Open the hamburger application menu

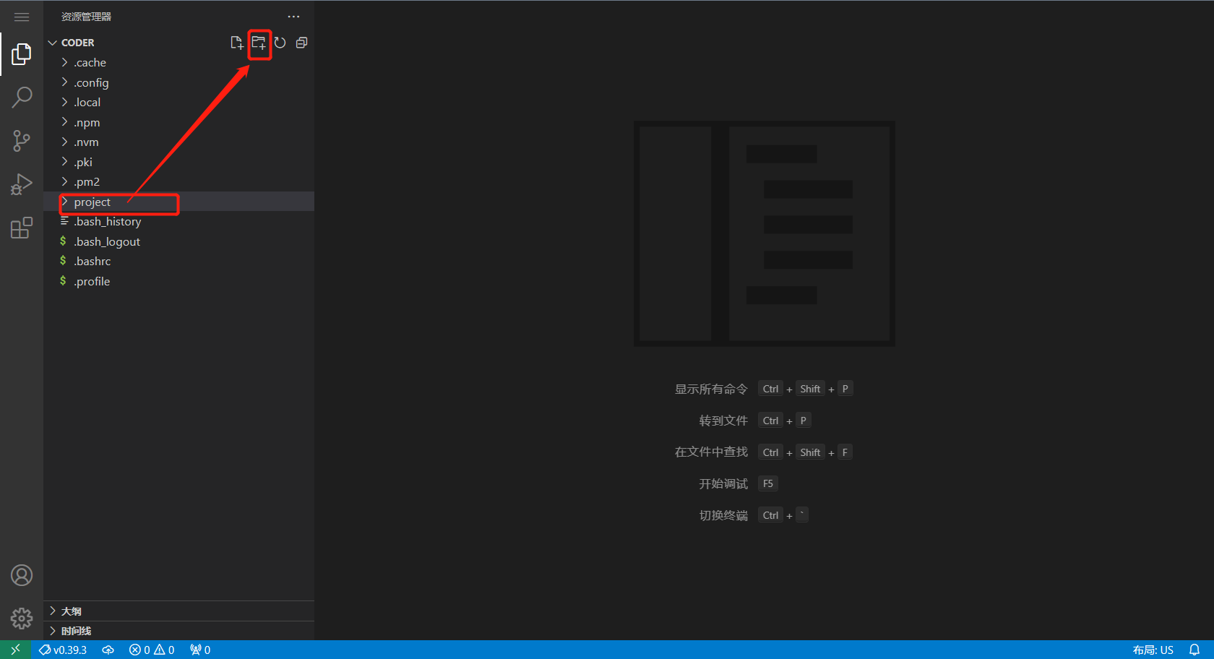coord(22,17)
